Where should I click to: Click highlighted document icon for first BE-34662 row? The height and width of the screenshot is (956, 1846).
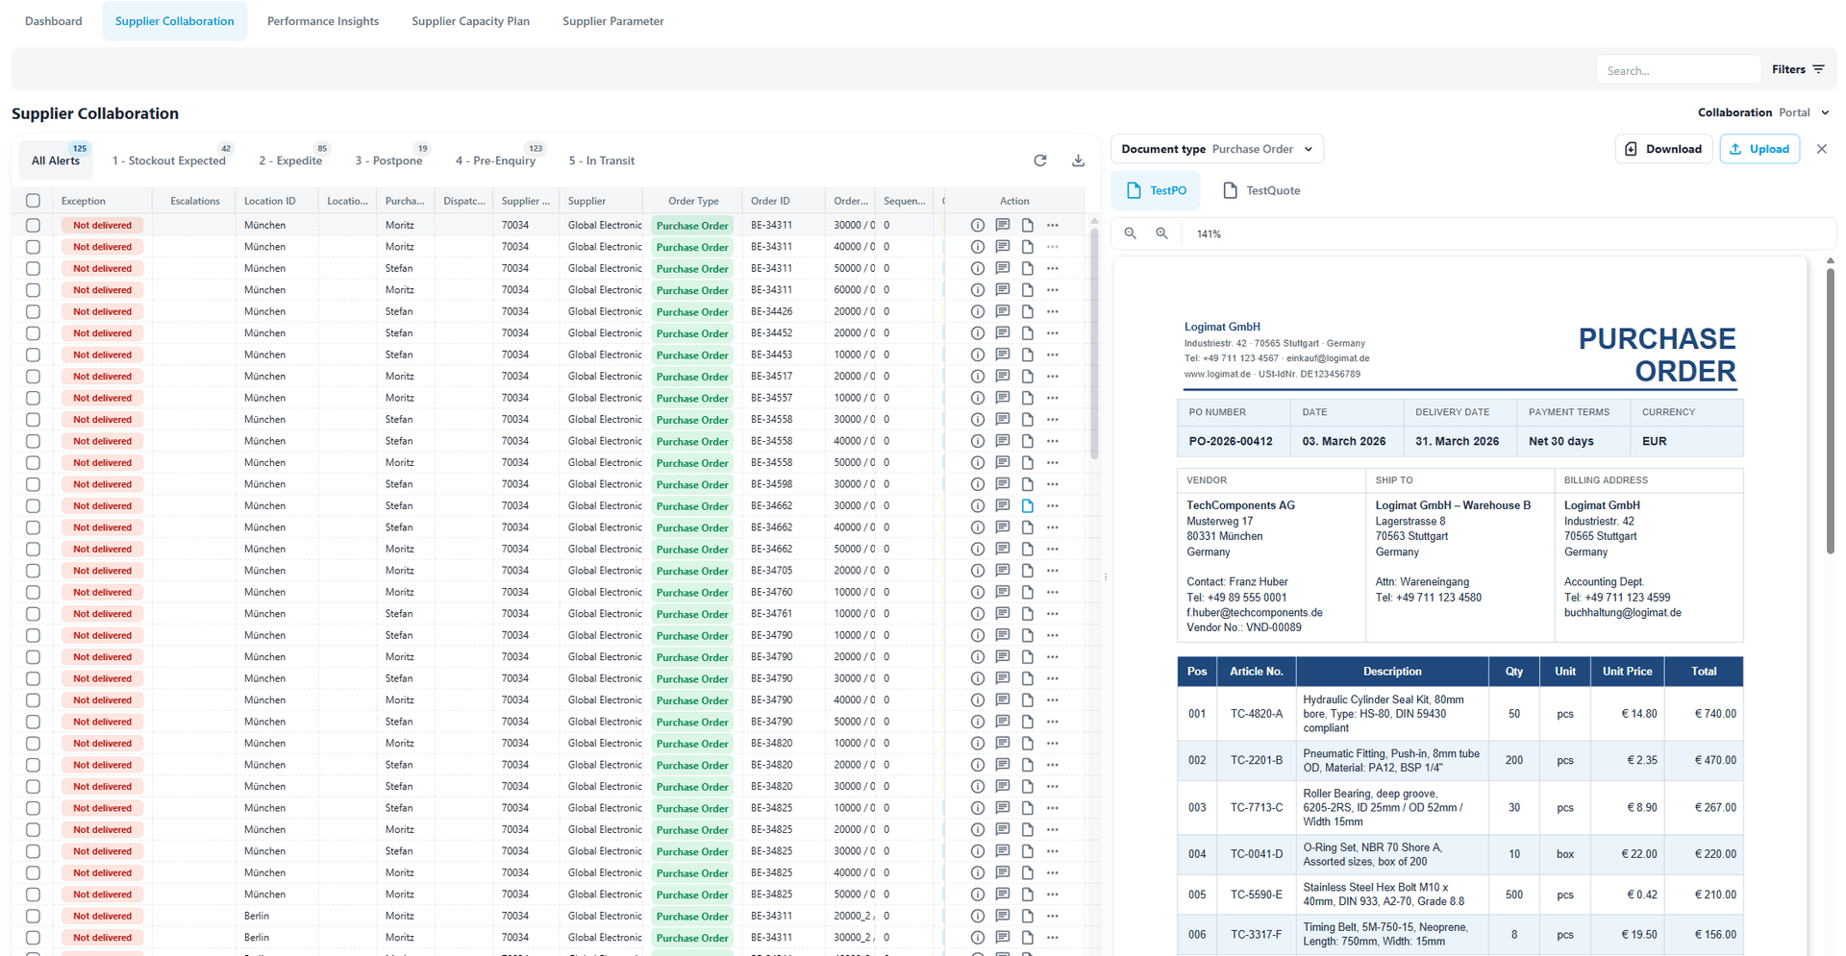point(1027,505)
